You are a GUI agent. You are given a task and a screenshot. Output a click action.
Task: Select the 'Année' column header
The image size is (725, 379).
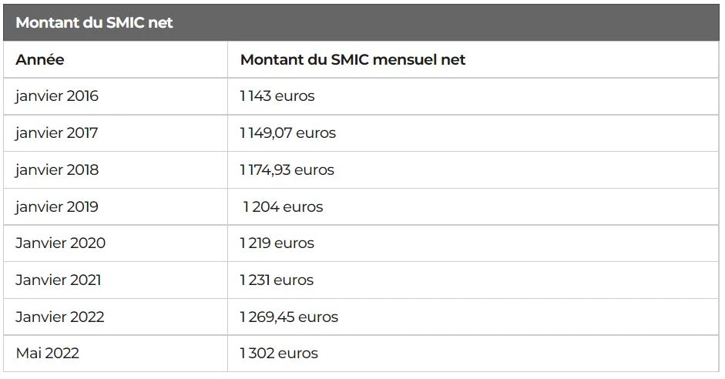click(x=40, y=59)
